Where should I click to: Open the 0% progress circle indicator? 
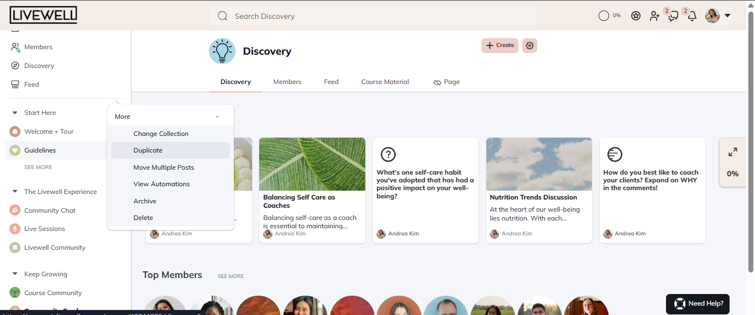coord(604,16)
